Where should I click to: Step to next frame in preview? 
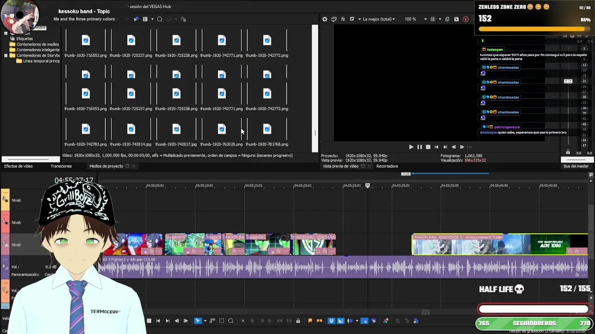click(462, 147)
